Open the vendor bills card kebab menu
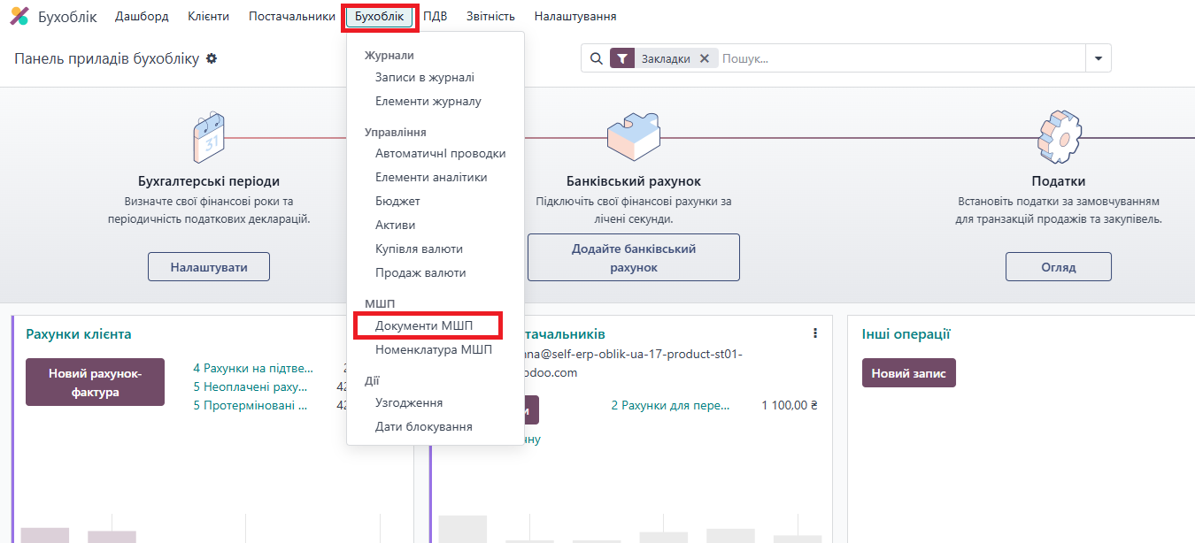The width and height of the screenshot is (1195, 543). click(814, 333)
